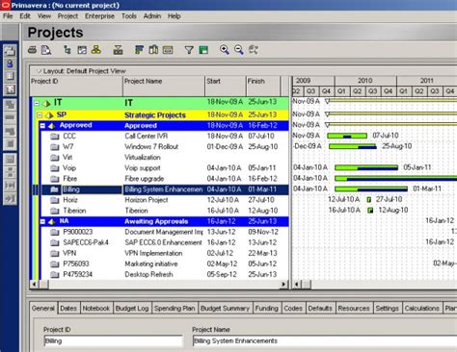Screen dimensions: 457x352
Task: Sort by Start column header
Action: 226,86
